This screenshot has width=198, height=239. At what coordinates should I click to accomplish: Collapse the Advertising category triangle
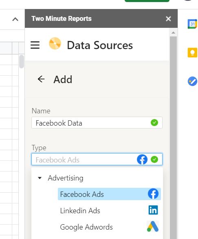tap(40, 178)
